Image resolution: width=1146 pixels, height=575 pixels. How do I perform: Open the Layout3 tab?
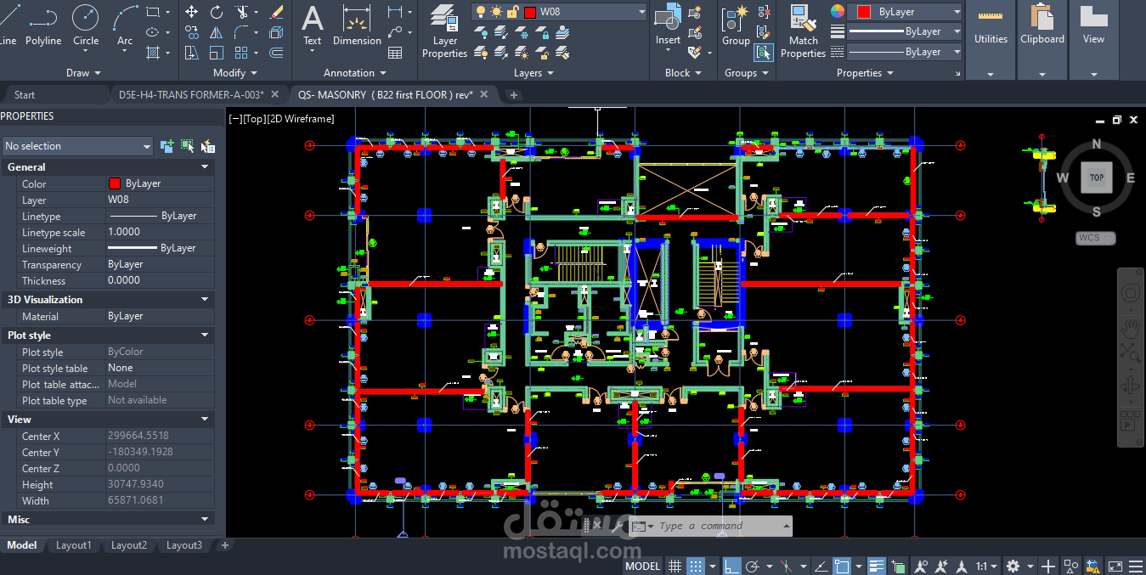coord(184,545)
